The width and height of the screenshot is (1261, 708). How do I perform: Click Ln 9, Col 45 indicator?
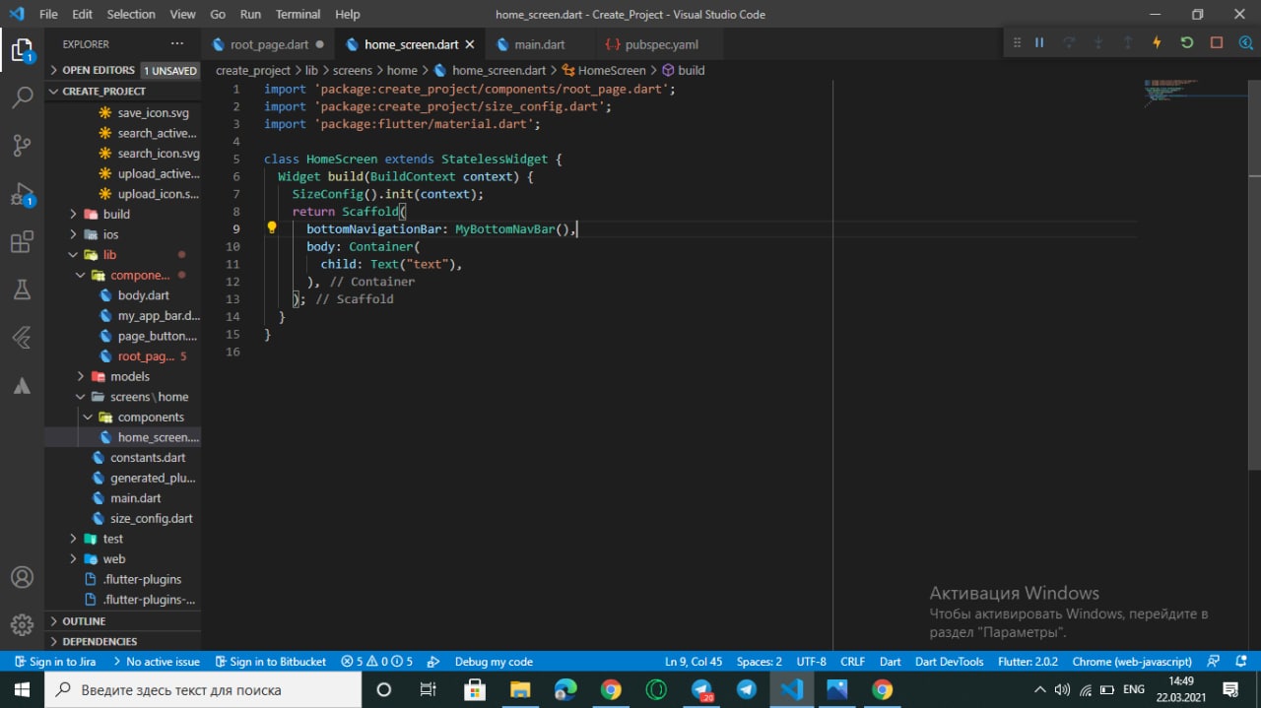tap(694, 662)
